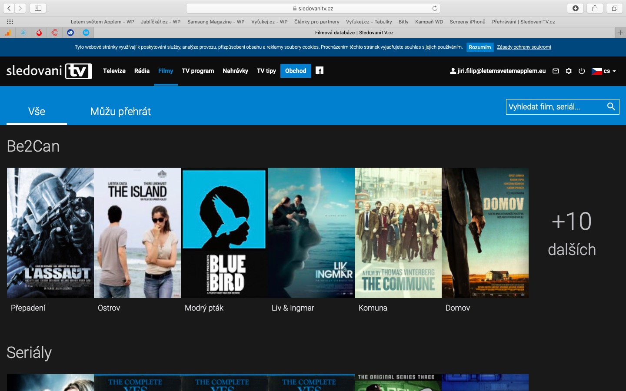
Task: Open the Facebook page icon
Action: 320,71
